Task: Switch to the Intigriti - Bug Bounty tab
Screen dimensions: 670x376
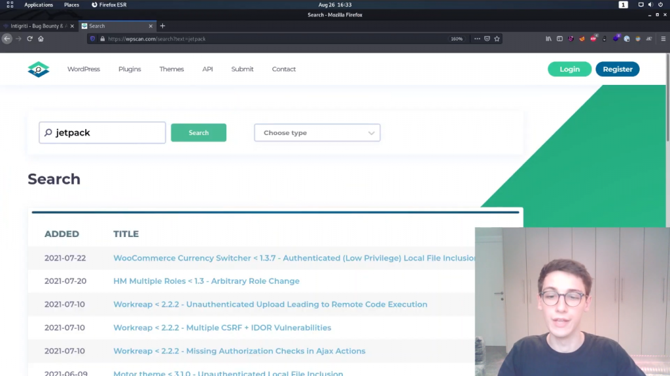Action: point(39,26)
